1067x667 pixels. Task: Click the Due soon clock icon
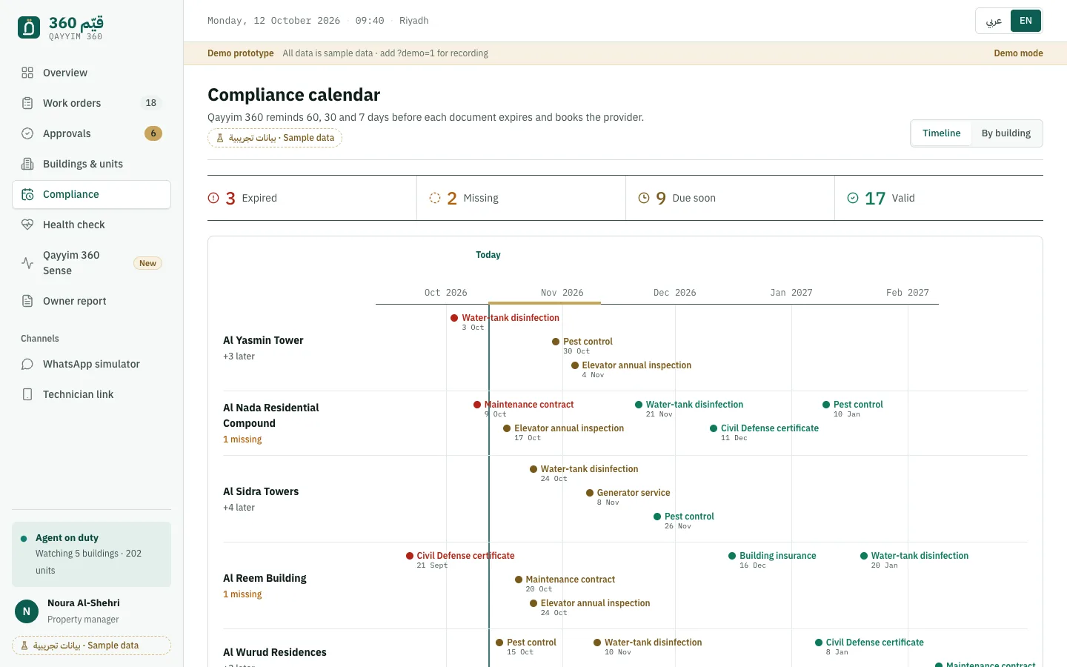tap(644, 198)
